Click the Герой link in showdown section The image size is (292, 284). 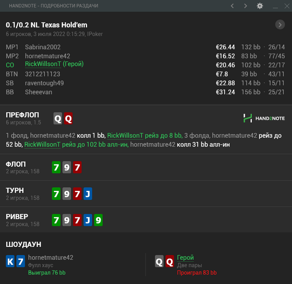click(185, 258)
